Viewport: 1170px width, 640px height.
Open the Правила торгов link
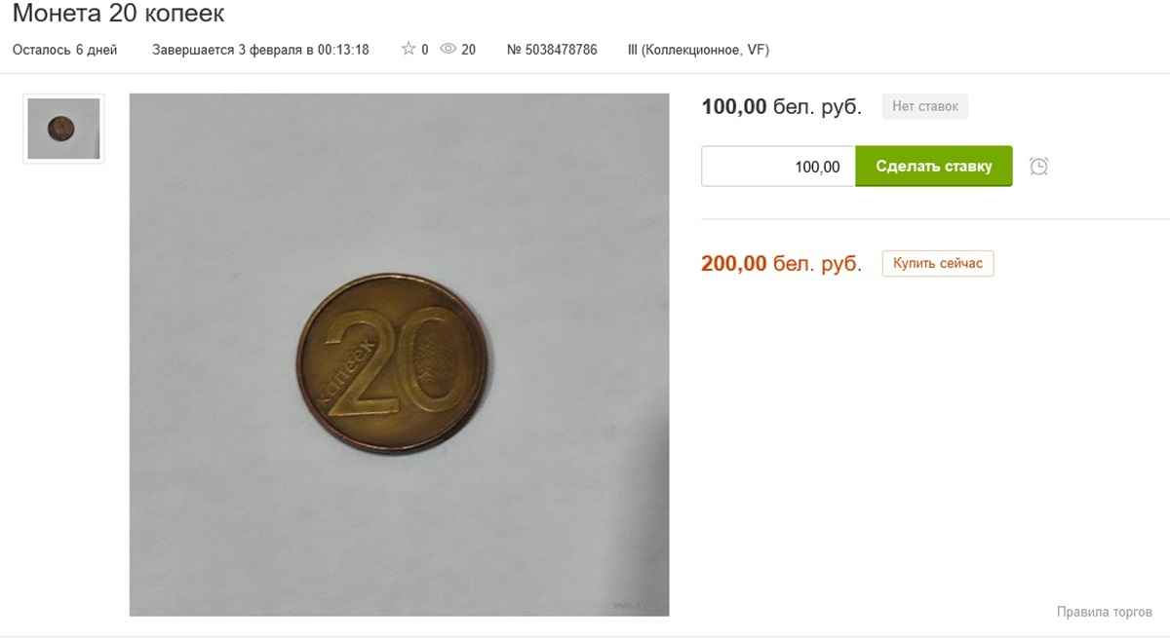[1104, 612]
